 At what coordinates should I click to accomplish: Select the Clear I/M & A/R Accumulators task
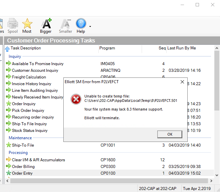pyautogui.click(x=38, y=160)
